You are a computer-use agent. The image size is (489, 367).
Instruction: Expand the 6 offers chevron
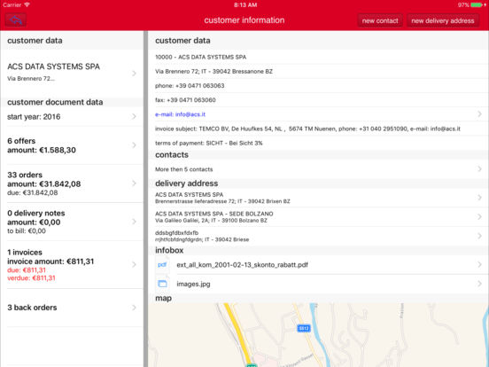pyautogui.click(x=134, y=145)
